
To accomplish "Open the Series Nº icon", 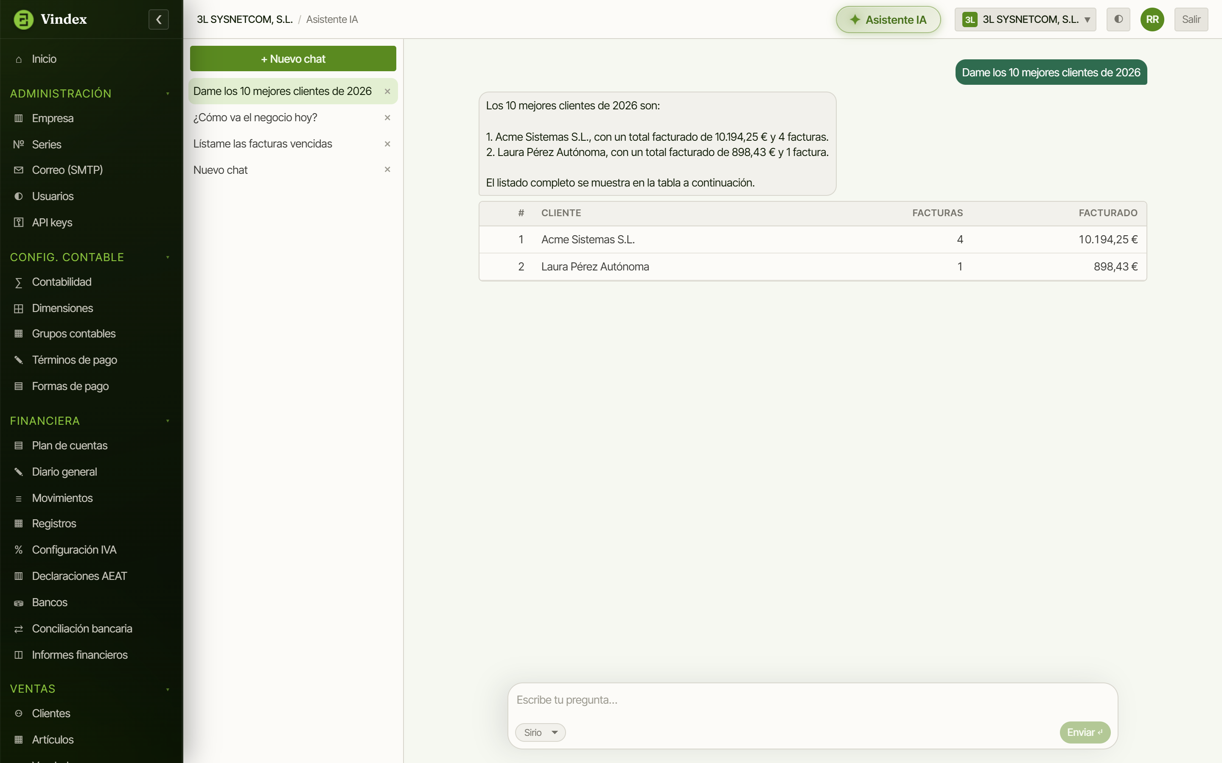I will point(19,144).
